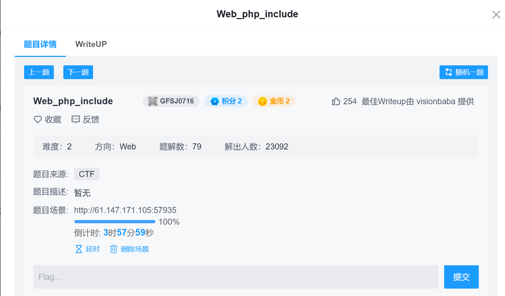Select the 题目详情 tab
The width and height of the screenshot is (505, 296).
click(x=40, y=44)
